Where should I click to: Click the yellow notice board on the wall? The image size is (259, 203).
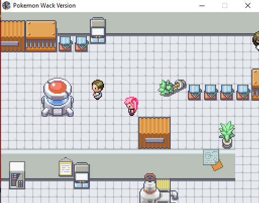pyautogui.click(x=66, y=167)
